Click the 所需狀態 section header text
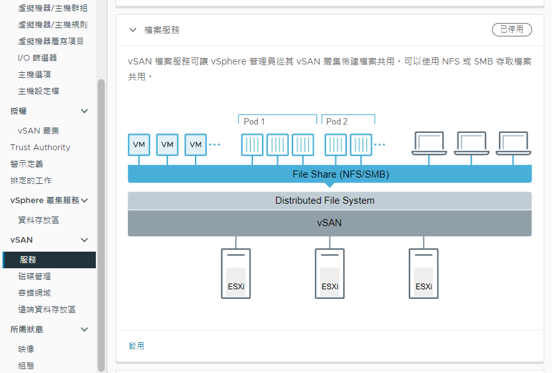Viewport: 552px width, 373px height. tap(27, 330)
